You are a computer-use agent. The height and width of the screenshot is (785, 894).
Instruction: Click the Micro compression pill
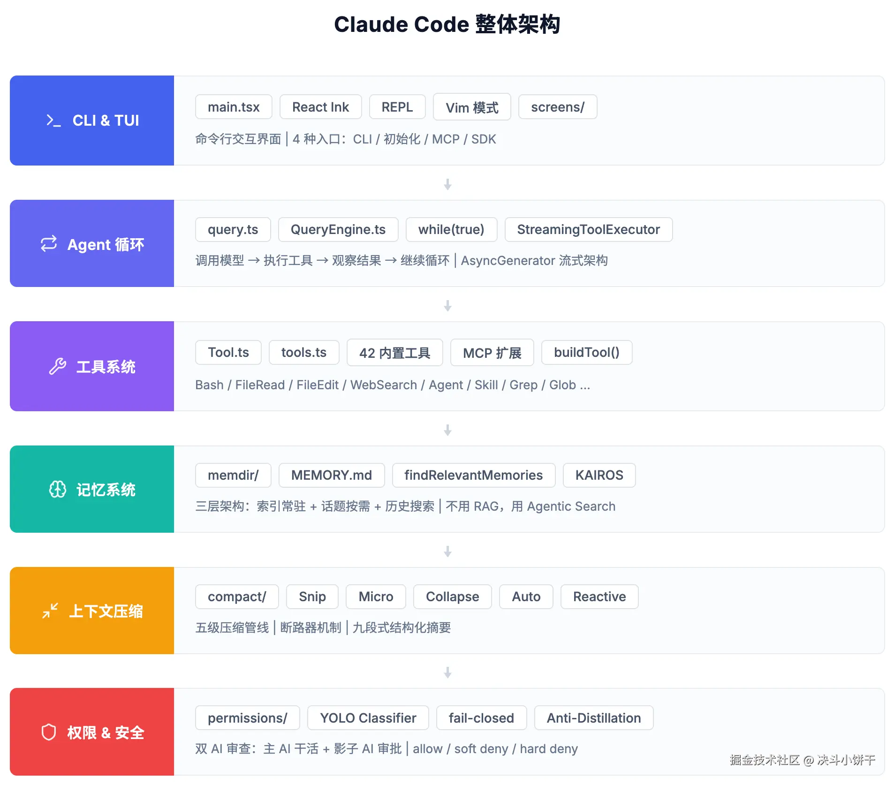pos(376,596)
